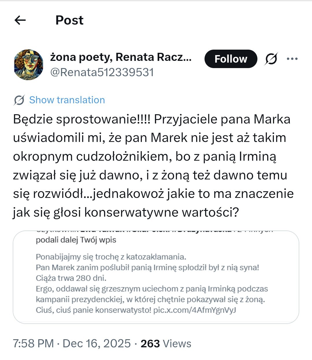Open profile via name żona poety, Renata
Viewport: 312px width, 360px height.
[121, 57]
